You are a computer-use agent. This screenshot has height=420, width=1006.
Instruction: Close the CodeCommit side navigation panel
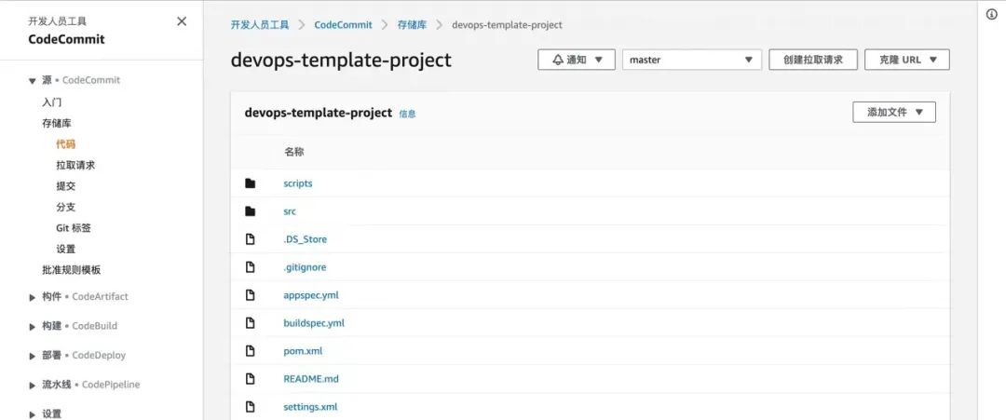pos(182,21)
